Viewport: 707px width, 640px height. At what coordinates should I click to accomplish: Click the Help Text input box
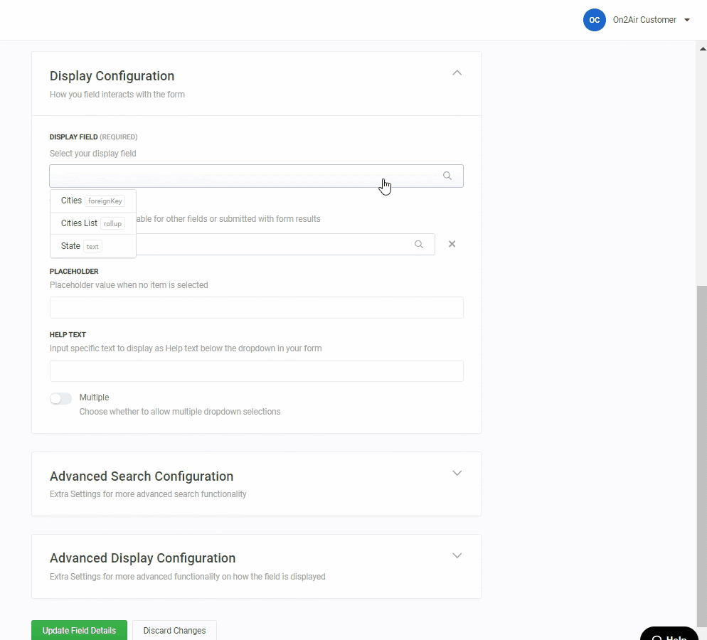[x=256, y=371]
